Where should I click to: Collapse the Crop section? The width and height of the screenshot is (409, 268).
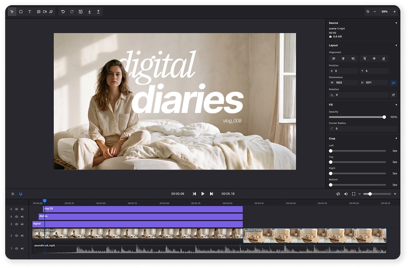point(396,138)
